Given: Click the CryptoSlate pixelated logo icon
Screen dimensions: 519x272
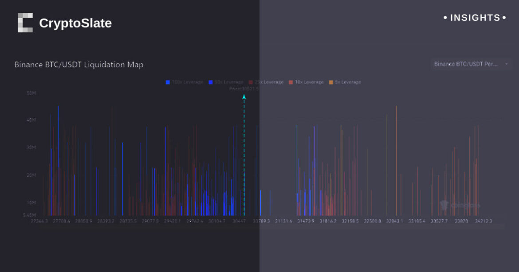Looking at the screenshot, I should pos(25,23).
